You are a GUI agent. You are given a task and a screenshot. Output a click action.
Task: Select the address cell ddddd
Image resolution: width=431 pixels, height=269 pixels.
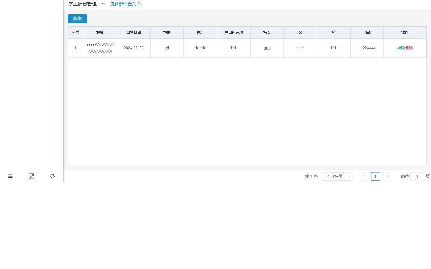click(200, 48)
